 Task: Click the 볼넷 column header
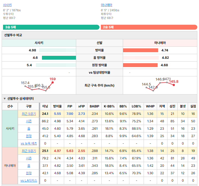click(x=183, y=106)
